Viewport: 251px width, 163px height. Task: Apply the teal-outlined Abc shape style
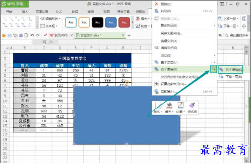click(x=71, y=22)
